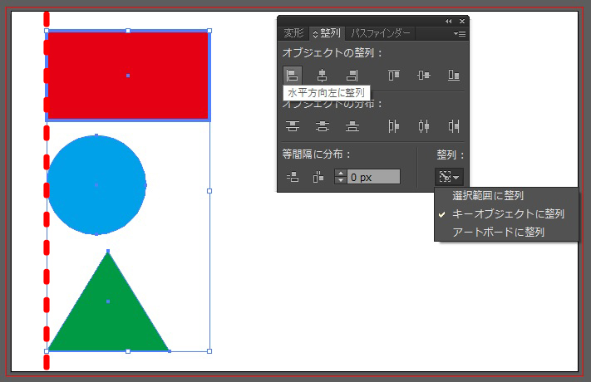Switch to the 変形 tab
591x382 pixels.
[293, 34]
